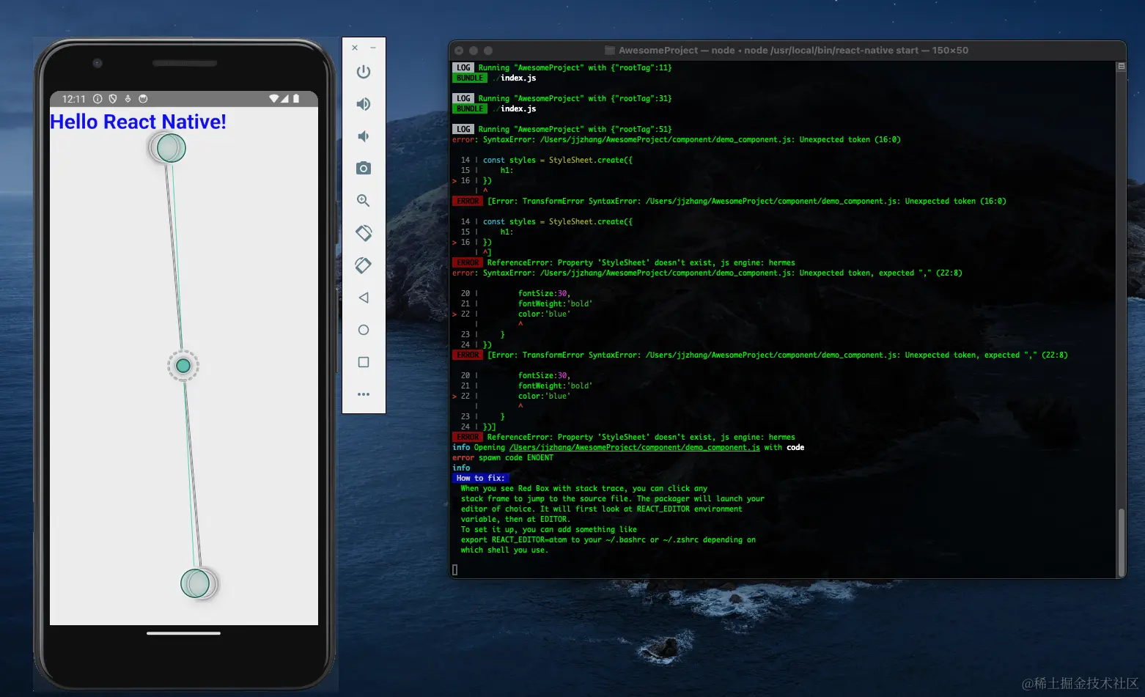
Task: Activate the emulator zoom magnifier icon
Action: click(x=364, y=201)
